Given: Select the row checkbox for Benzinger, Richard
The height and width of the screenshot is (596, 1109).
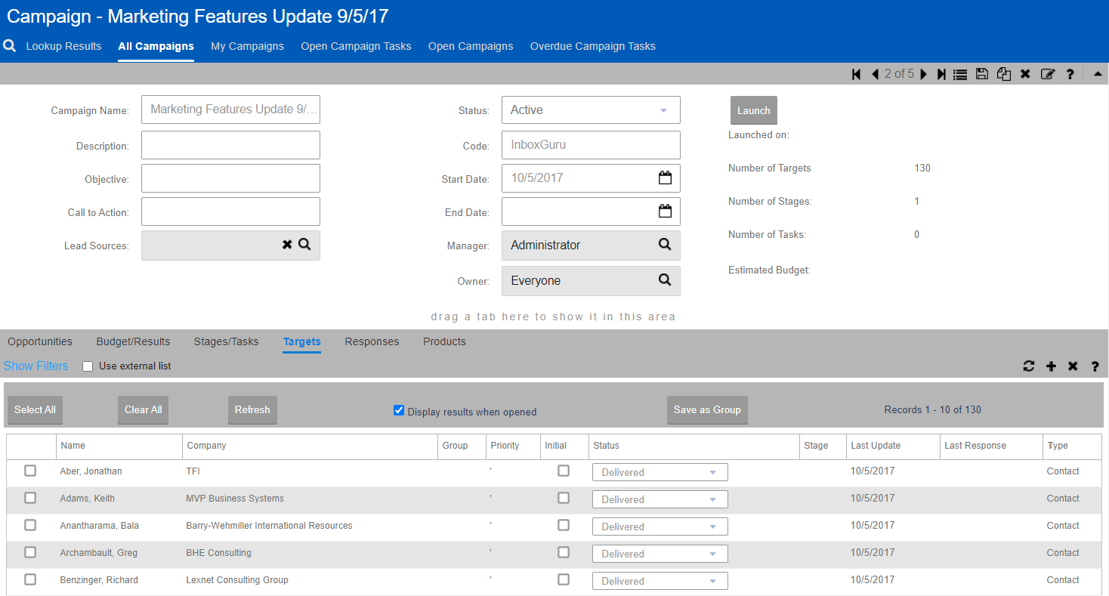Looking at the screenshot, I should [30, 579].
